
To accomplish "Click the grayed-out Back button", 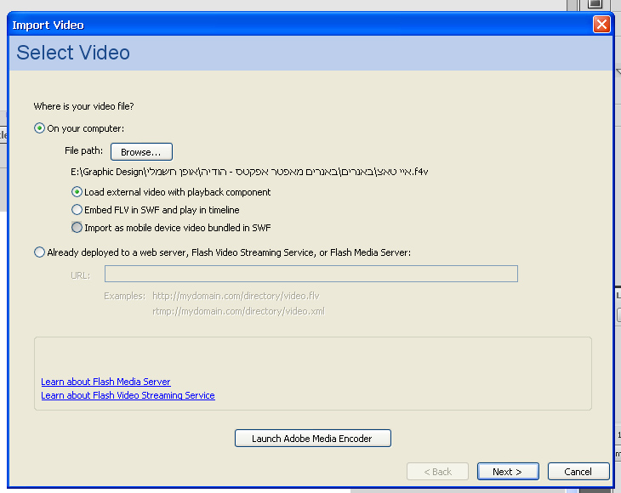I will click(437, 472).
